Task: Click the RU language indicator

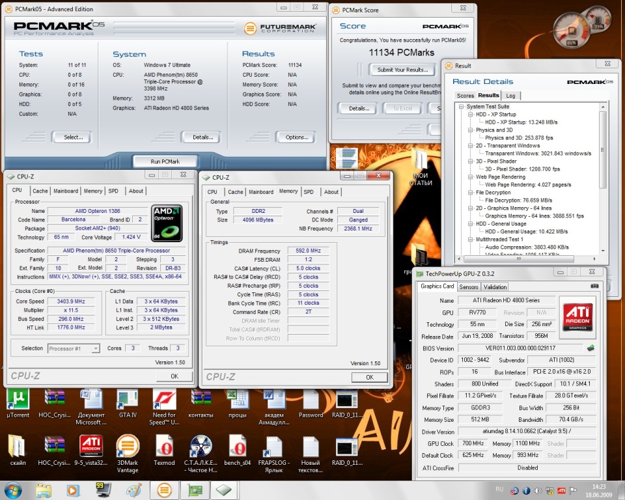Action: coord(499,489)
